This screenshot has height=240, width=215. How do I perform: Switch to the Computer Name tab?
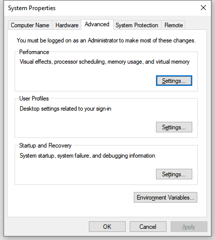pos(30,25)
